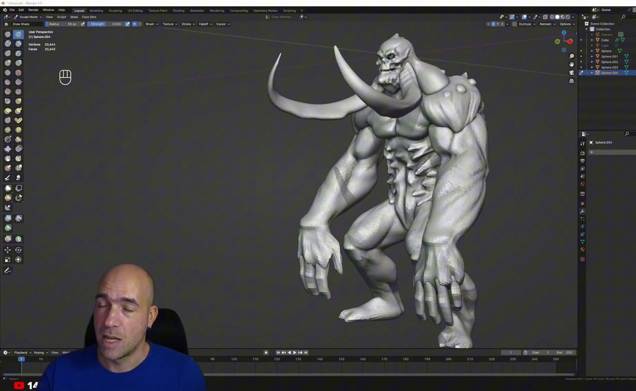Open the Remesh dropdown
636x391 pixels.
[x=548, y=24]
